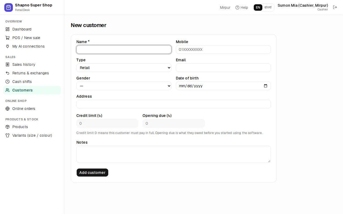Navigate to Returns & exchanges
The height and width of the screenshot is (214, 343).
point(32,73)
